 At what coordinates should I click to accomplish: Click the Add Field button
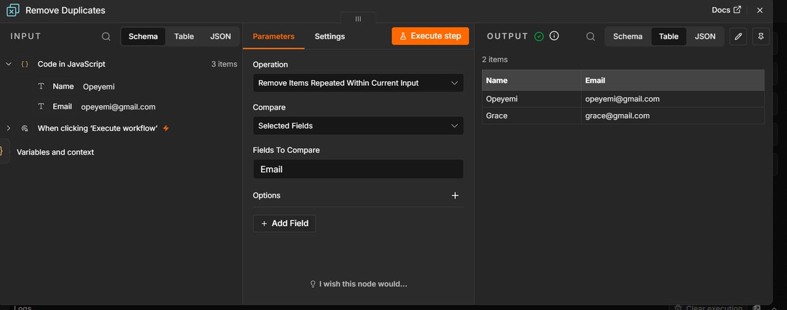[x=285, y=223]
